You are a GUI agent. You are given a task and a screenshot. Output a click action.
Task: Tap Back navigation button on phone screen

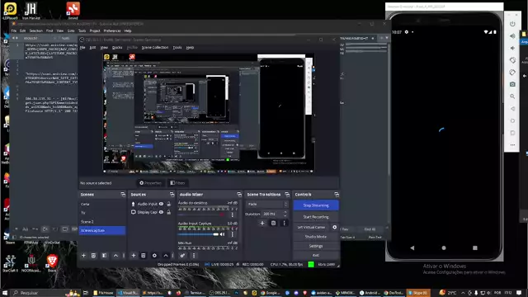click(x=412, y=247)
